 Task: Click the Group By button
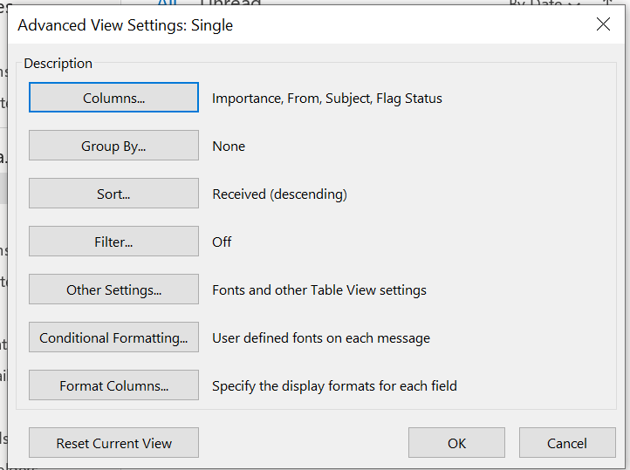coord(113,146)
